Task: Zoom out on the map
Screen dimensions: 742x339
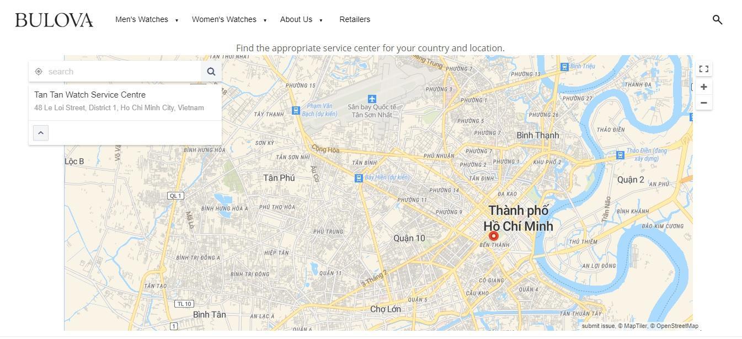Action: (x=703, y=103)
